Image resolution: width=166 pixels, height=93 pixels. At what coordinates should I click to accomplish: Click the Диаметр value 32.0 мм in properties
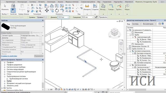point(30,38)
